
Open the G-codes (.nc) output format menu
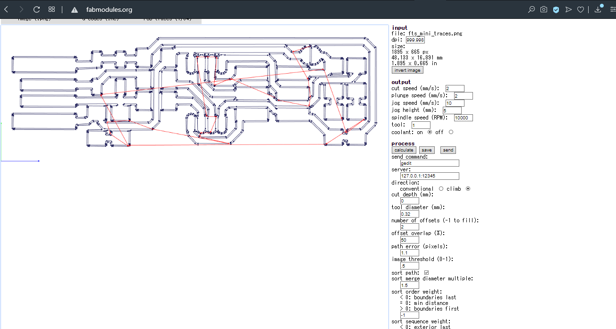pyautogui.click(x=100, y=19)
